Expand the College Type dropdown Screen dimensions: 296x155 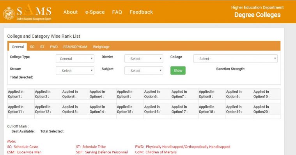[x=75, y=59]
